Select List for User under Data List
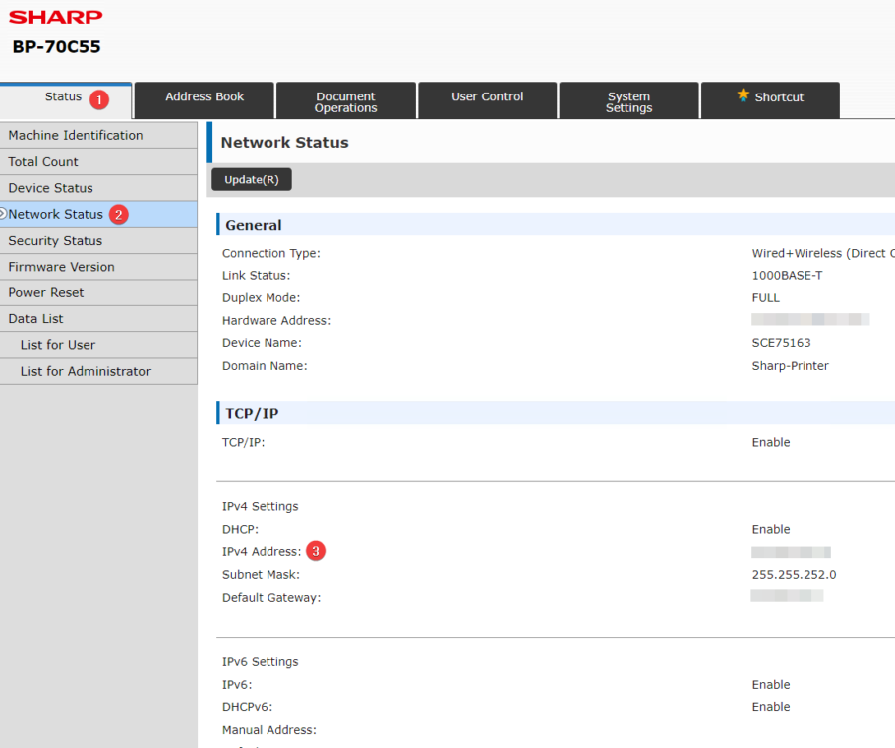The image size is (895, 748). tap(58, 345)
